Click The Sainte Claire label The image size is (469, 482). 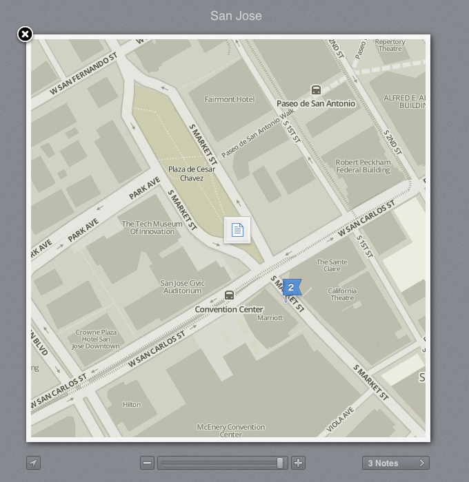(332, 265)
